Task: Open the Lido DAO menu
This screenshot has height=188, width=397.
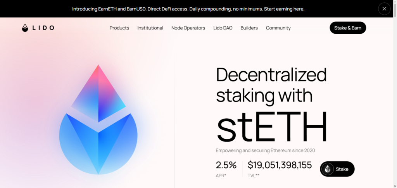Action: tap(223, 28)
